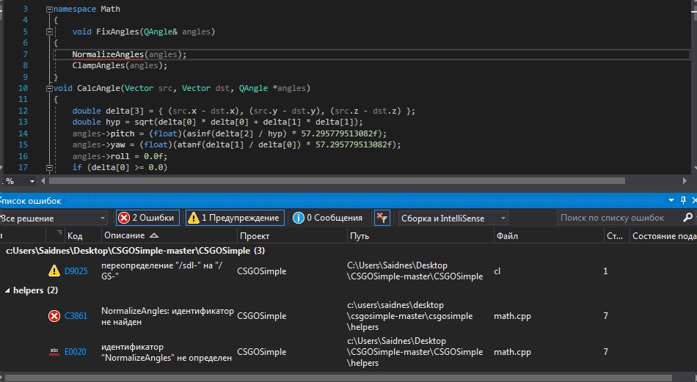Image resolution: width=697 pixels, height=382 pixels.
Task: Sort by the 'Состояние' column header
Action: [664, 236]
